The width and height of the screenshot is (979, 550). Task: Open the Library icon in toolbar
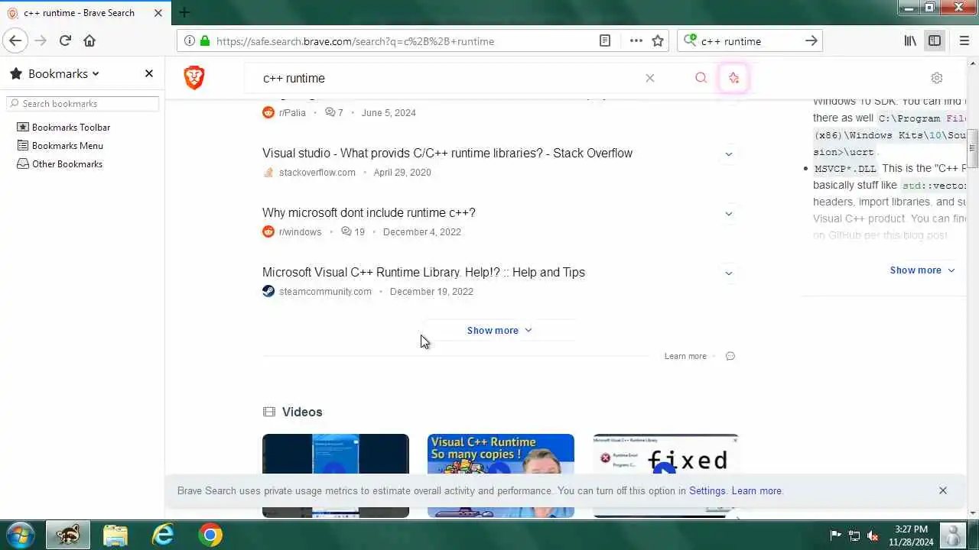click(x=910, y=40)
